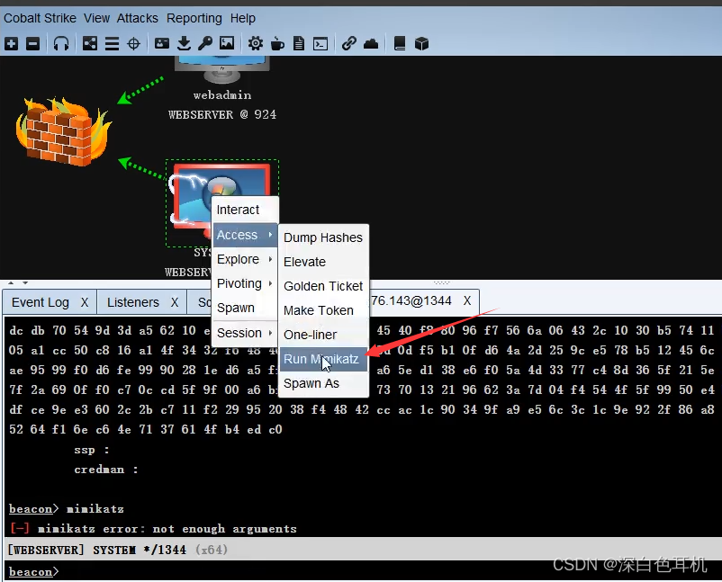Switch to session table view icon
Image resolution: width=722 pixels, height=582 pixels.
[x=112, y=44]
